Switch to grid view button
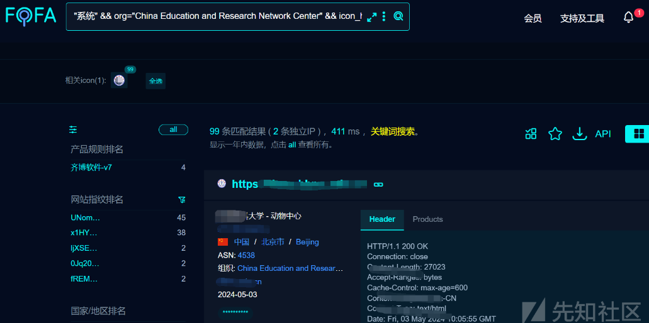 tap(637, 134)
